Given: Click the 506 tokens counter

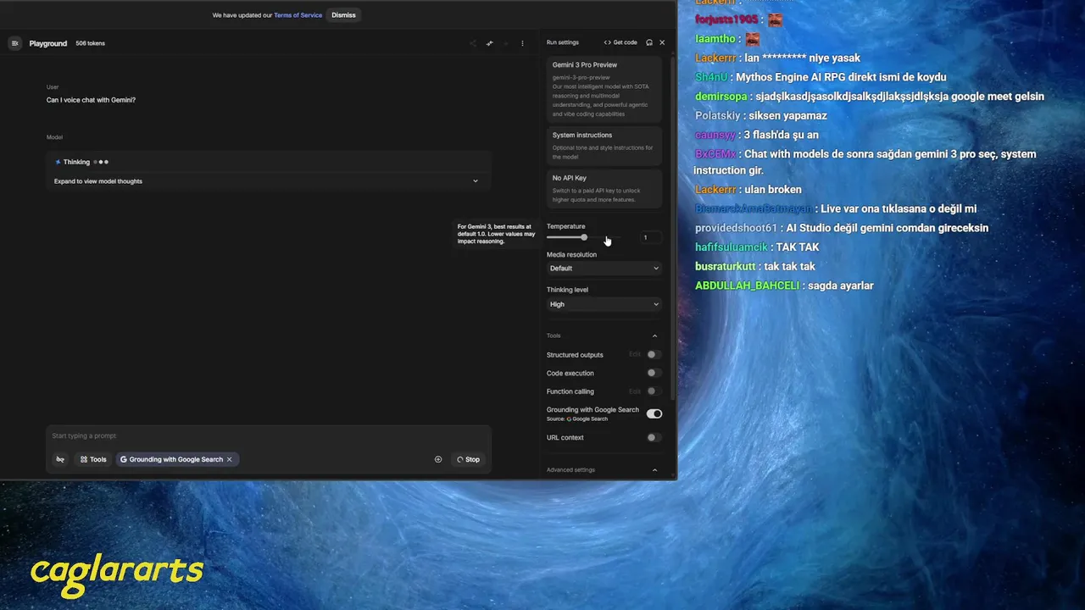Looking at the screenshot, I should click(x=90, y=43).
